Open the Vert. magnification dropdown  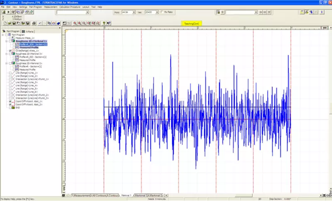point(157,12)
